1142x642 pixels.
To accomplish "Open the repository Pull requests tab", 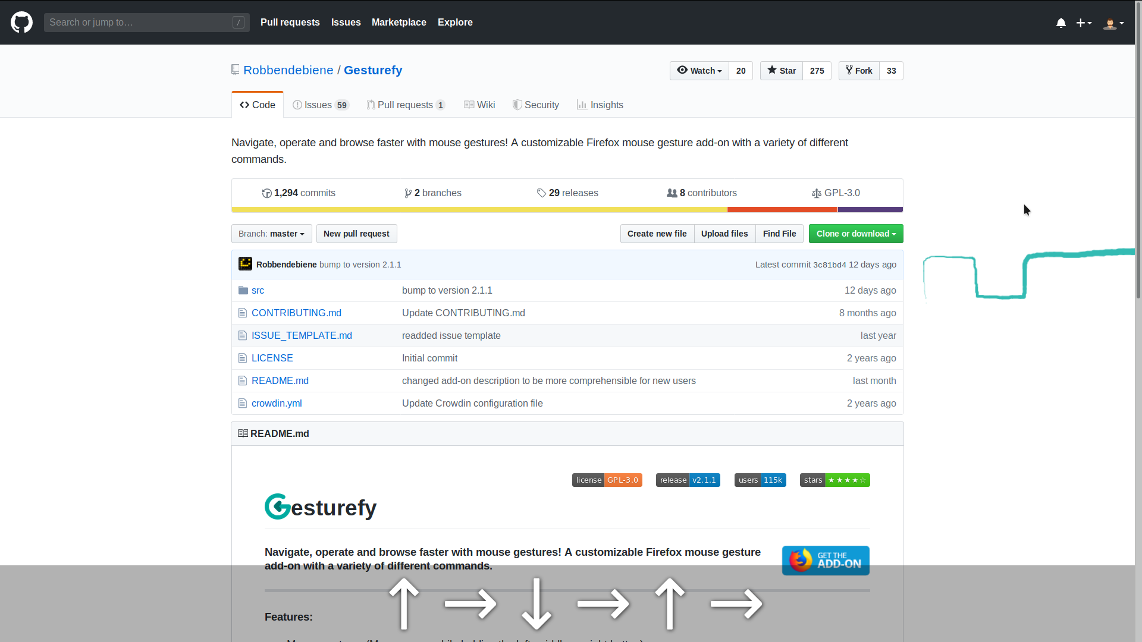I will coord(406,105).
